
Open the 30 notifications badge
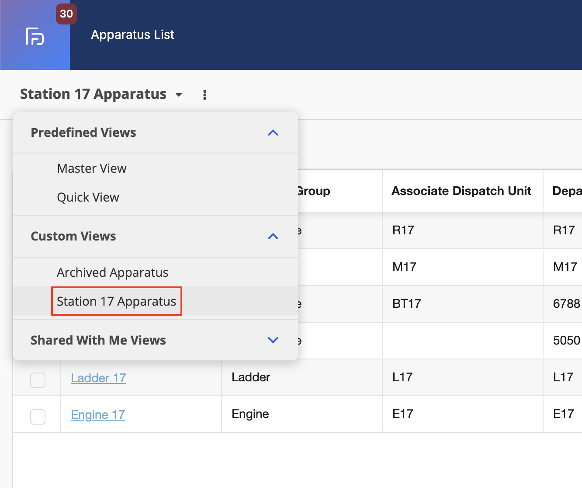click(66, 14)
